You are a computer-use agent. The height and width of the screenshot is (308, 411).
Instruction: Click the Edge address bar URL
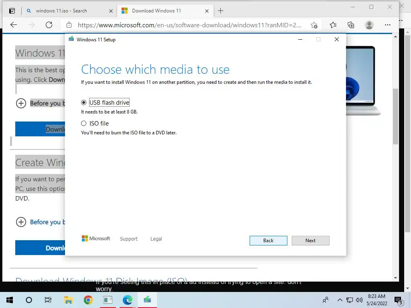point(189,25)
